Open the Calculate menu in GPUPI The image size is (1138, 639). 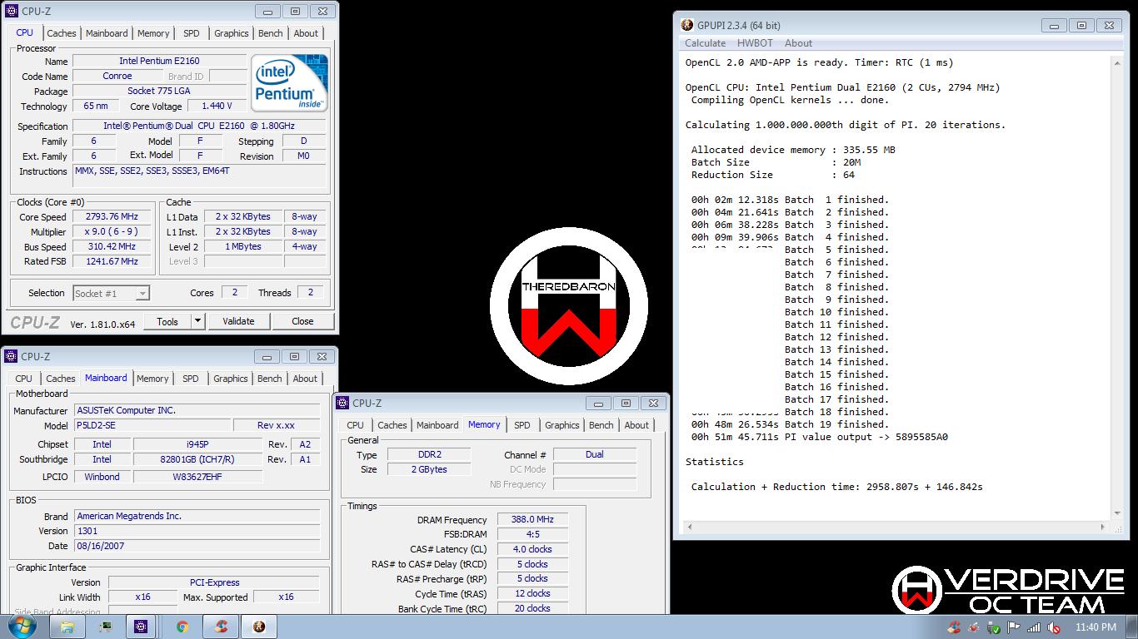[x=705, y=43]
